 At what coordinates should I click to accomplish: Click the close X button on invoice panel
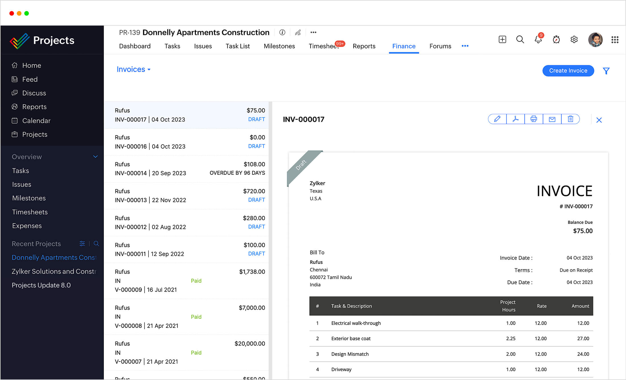click(x=599, y=120)
